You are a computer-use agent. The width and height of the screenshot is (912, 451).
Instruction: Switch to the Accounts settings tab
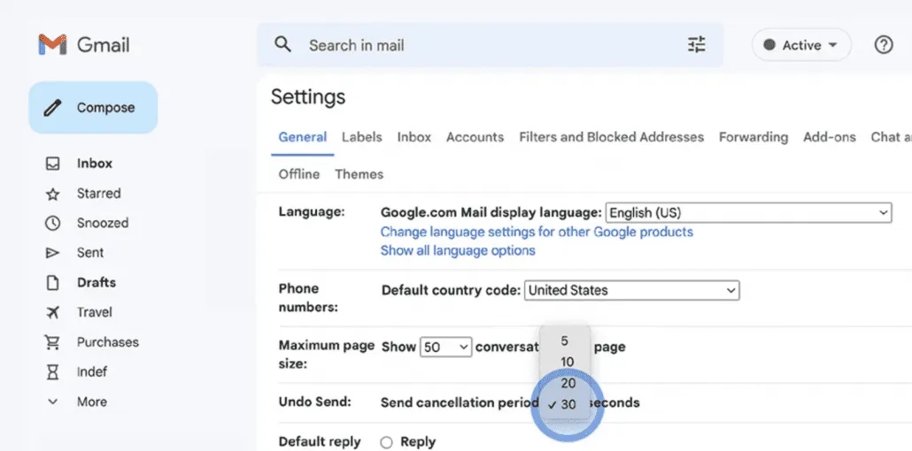tap(475, 137)
